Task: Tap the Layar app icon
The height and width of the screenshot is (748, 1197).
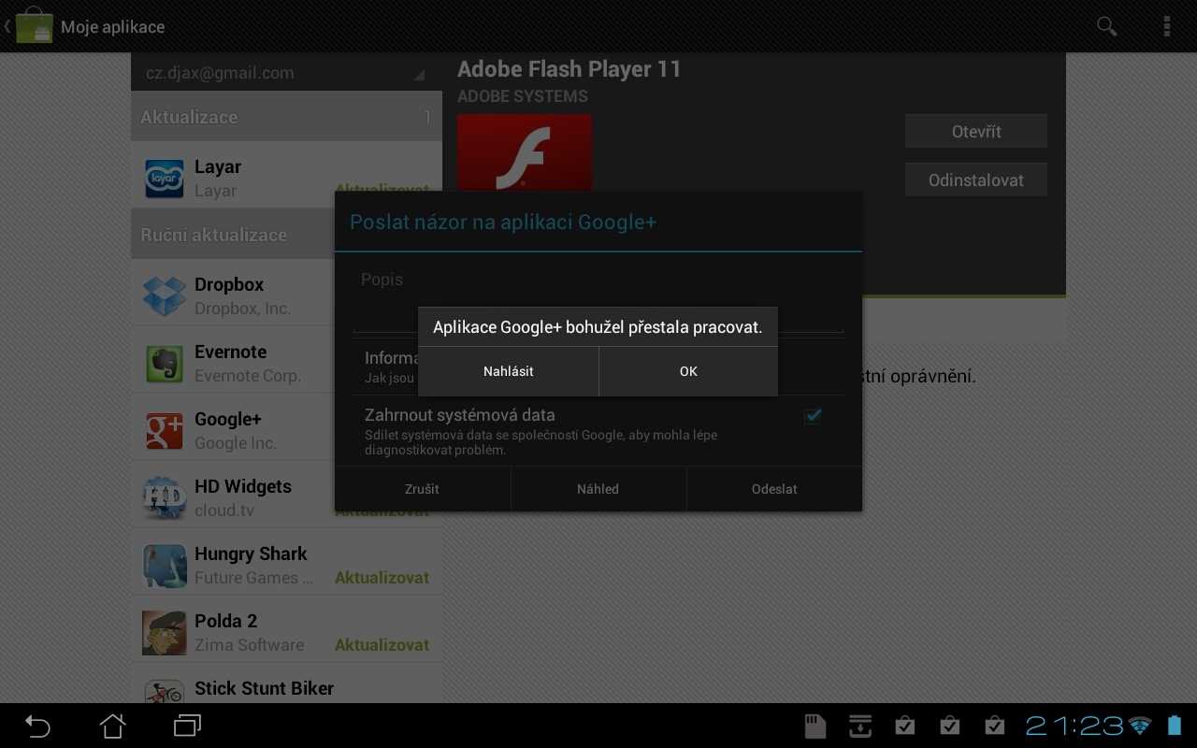Action: 165,179
